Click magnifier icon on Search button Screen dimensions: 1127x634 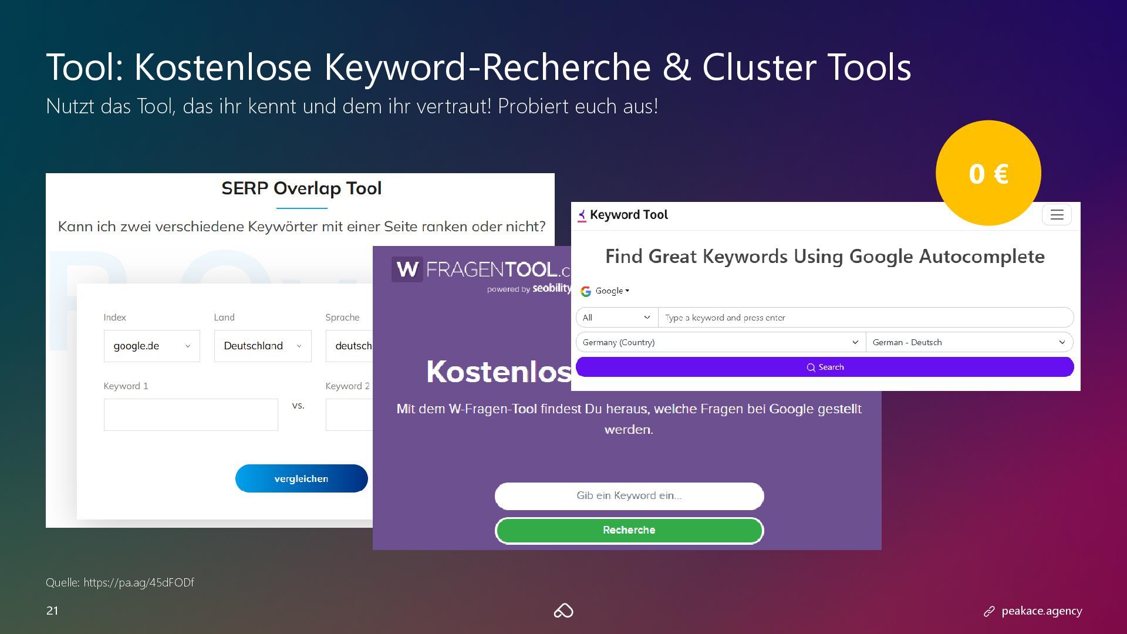coord(811,367)
